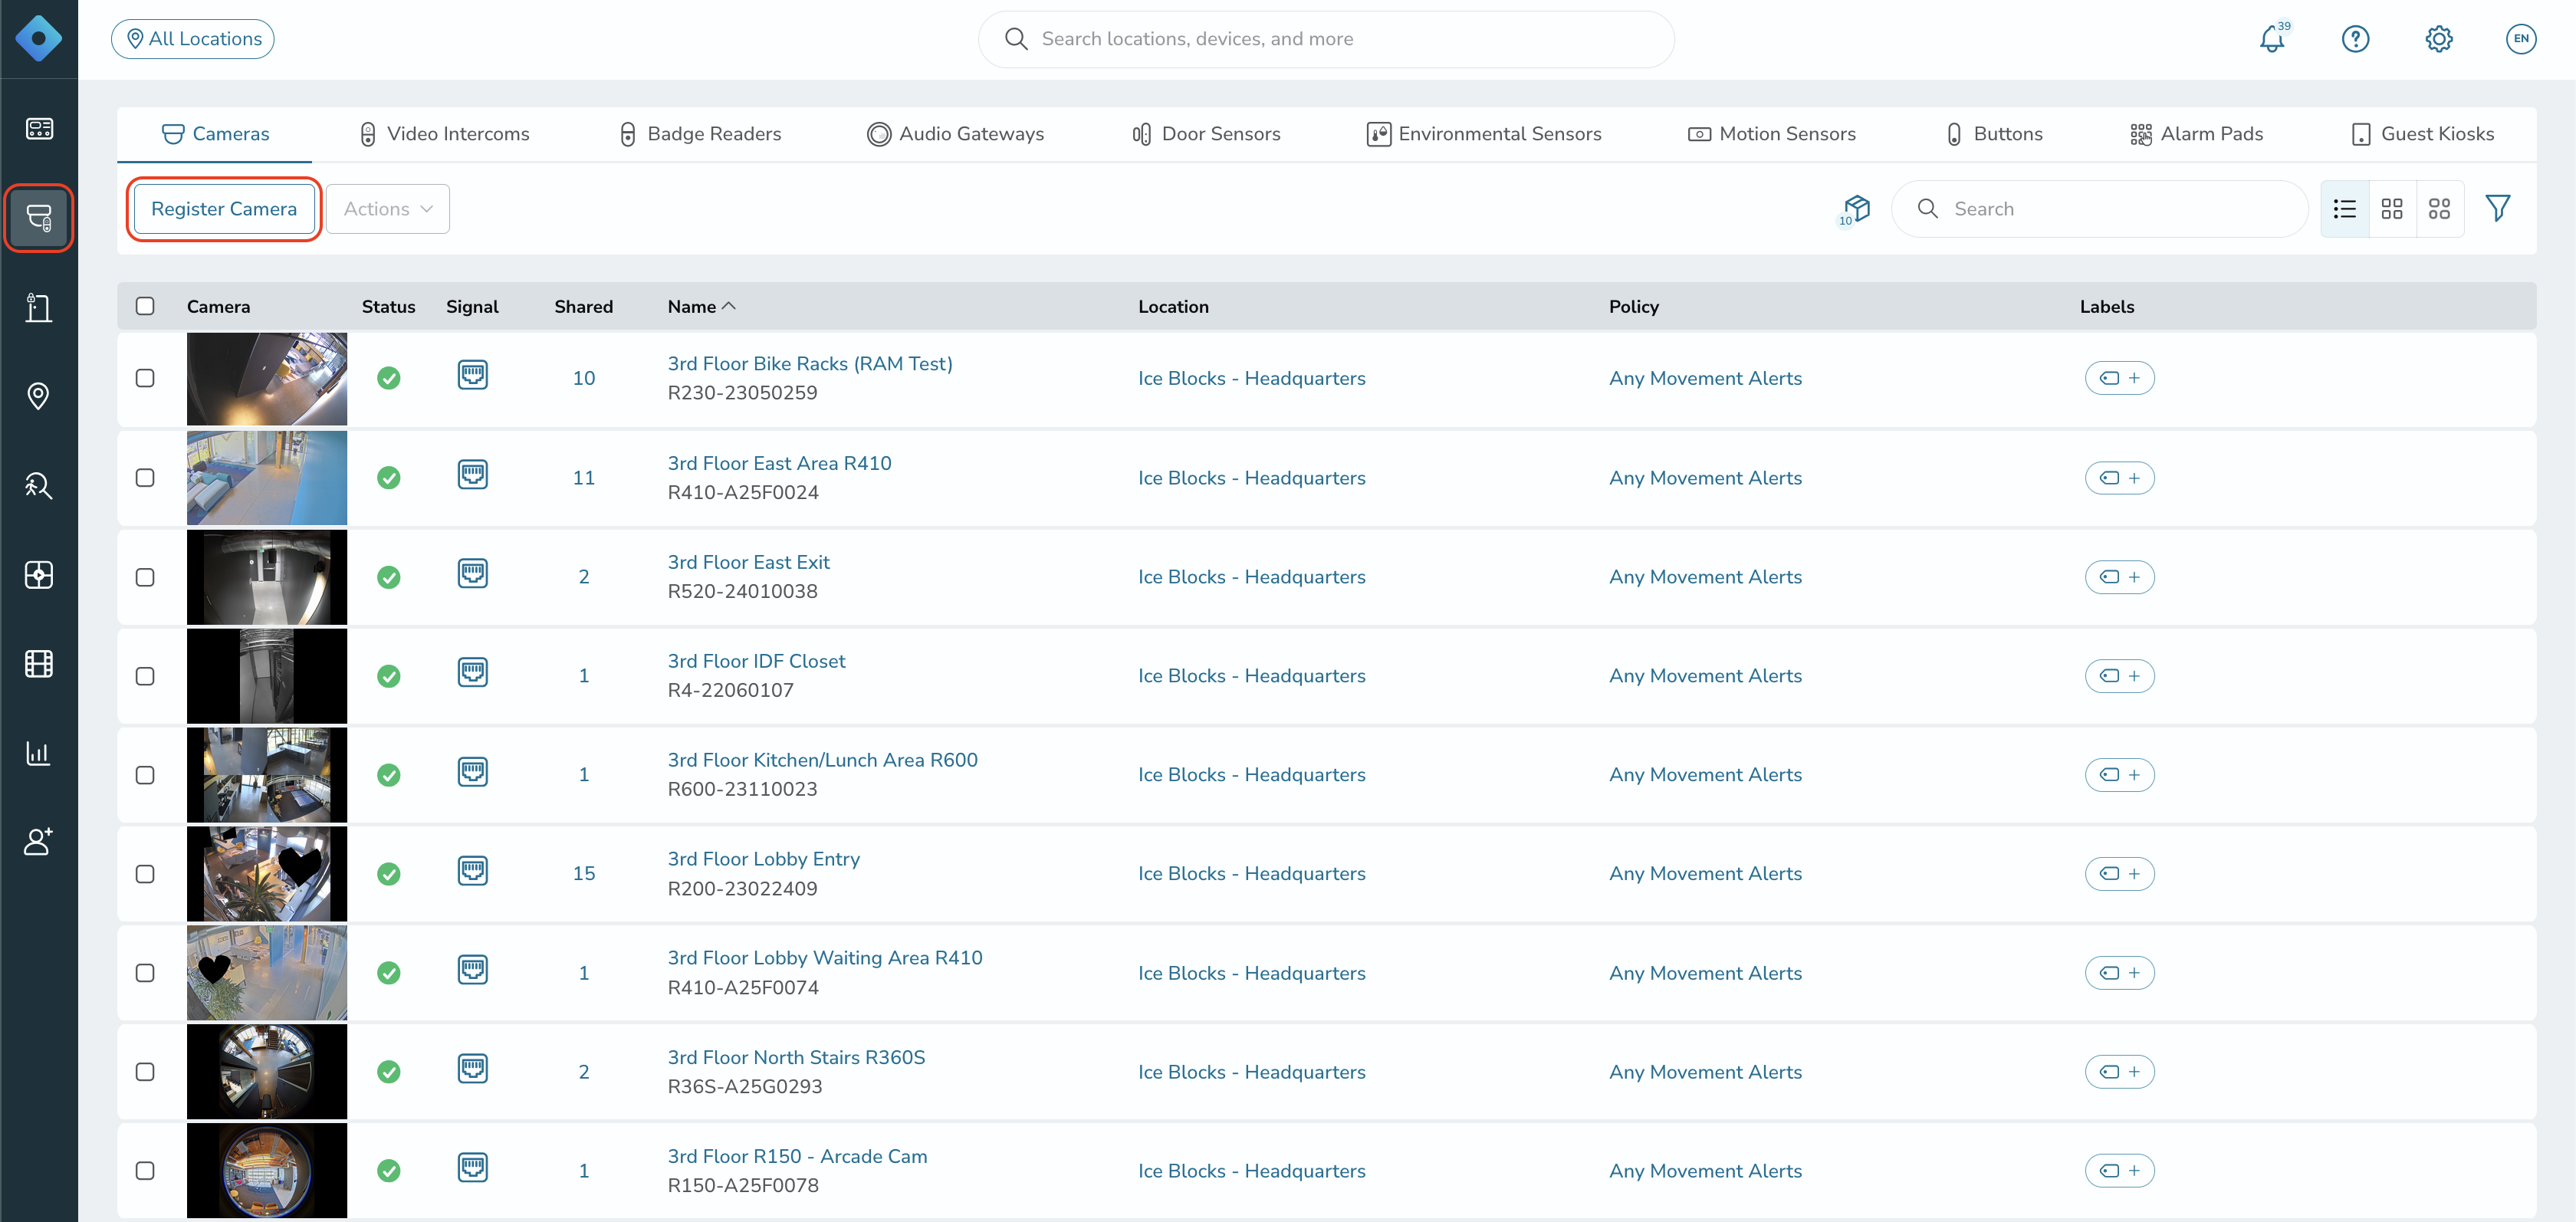This screenshot has height=1222, width=2576.
Task: Click signal icon for 3rd Floor Bike Racks
Action: (x=473, y=375)
